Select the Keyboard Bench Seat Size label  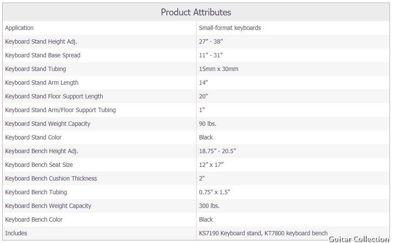[x=39, y=165]
